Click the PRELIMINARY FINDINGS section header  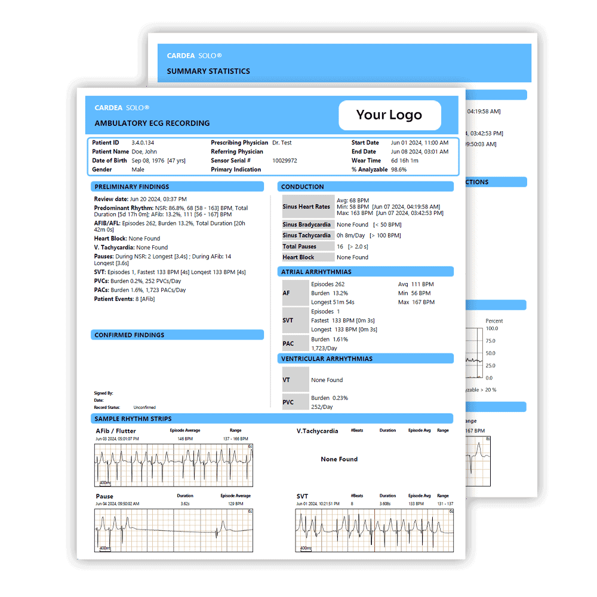177,186
